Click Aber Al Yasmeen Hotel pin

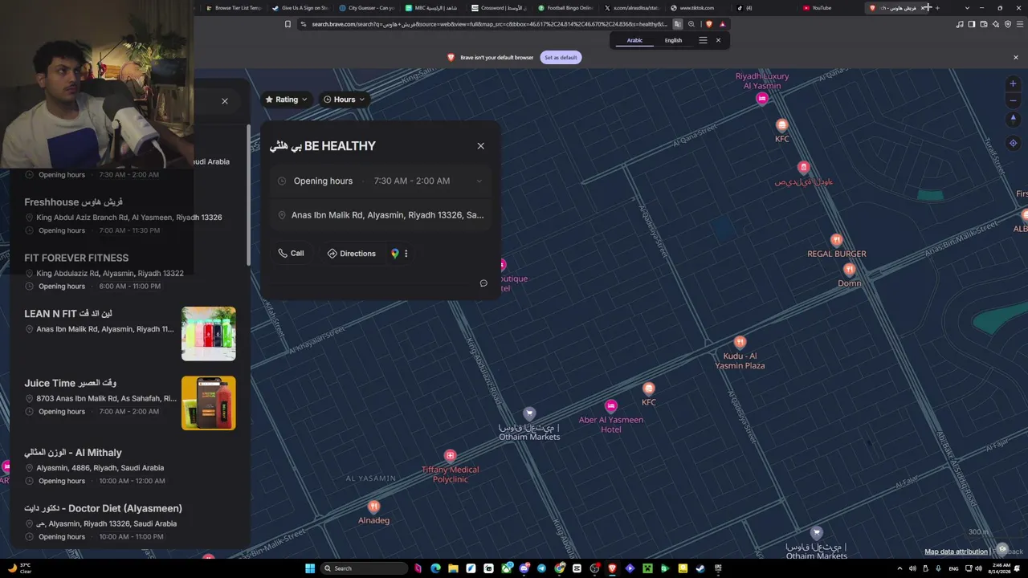611,406
